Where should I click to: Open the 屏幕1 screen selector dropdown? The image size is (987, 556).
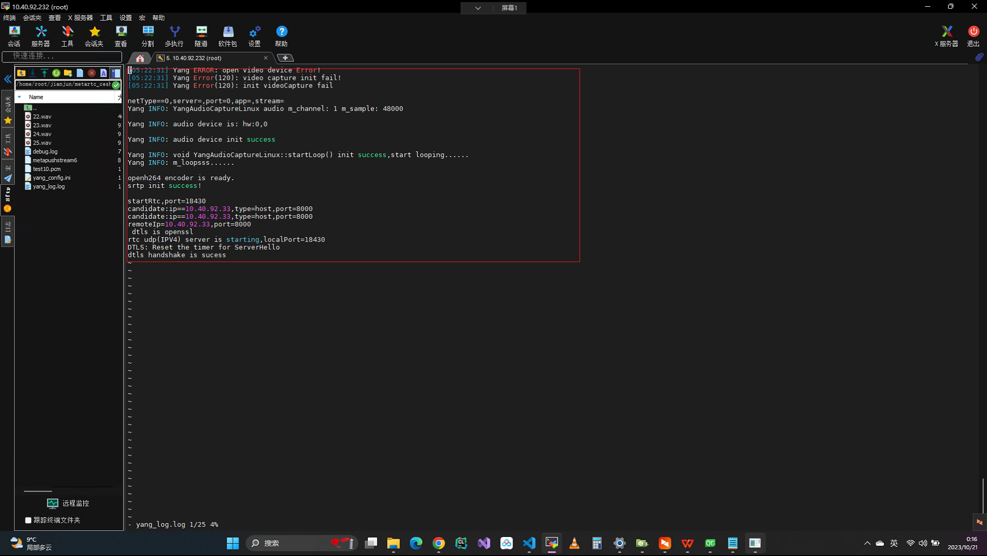point(478,8)
